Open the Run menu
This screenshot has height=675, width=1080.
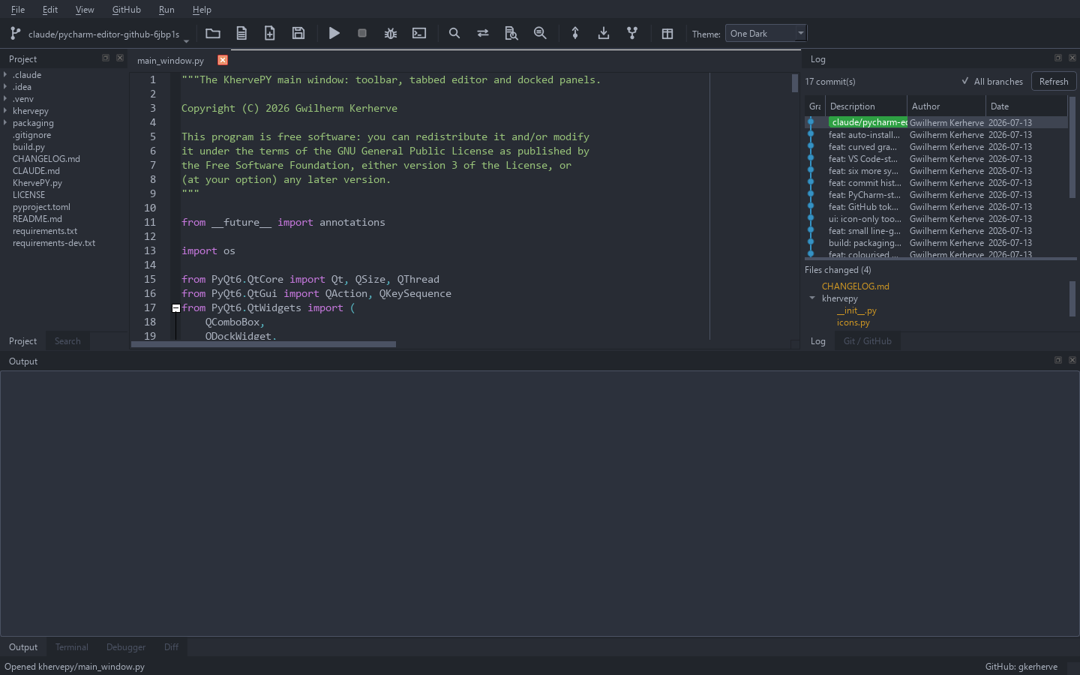166,9
